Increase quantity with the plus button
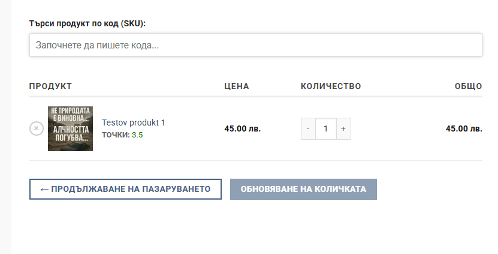Screen dimensions: 498x254 [x=343, y=128]
